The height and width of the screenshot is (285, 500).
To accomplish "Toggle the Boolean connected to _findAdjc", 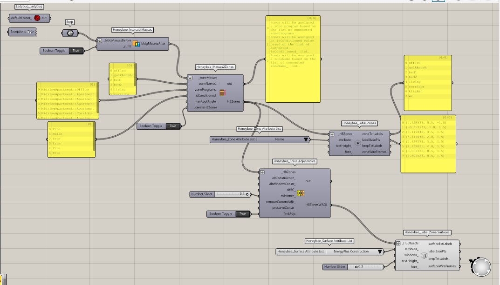I will pos(243,214).
